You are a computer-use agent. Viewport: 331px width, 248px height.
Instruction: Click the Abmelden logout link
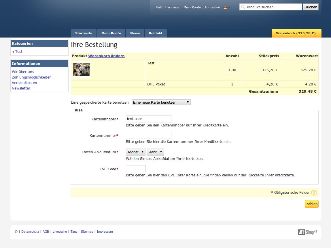click(212, 7)
